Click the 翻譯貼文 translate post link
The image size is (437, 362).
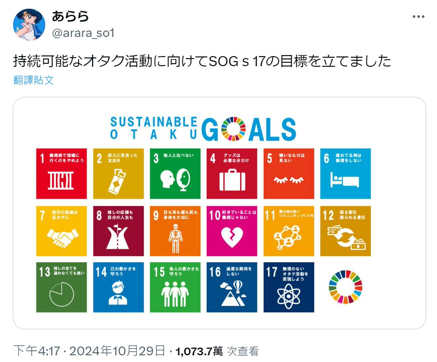point(34,80)
